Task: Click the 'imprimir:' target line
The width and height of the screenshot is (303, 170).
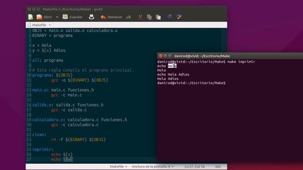Action: 43,149
